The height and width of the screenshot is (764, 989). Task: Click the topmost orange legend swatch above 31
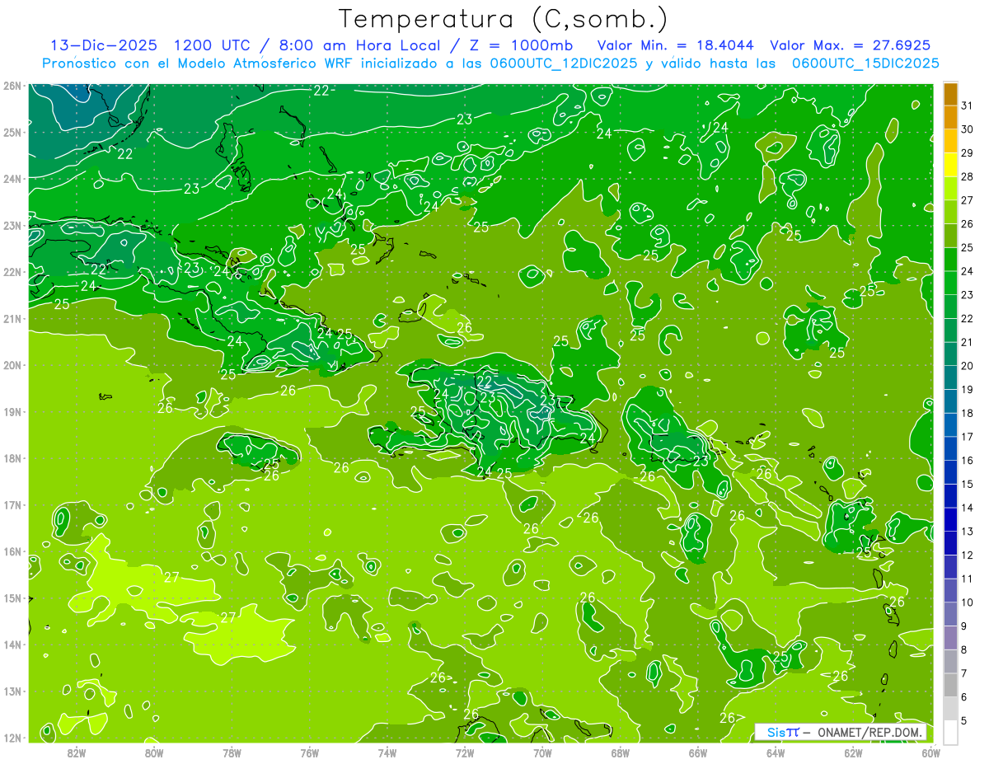pyautogui.click(x=950, y=94)
